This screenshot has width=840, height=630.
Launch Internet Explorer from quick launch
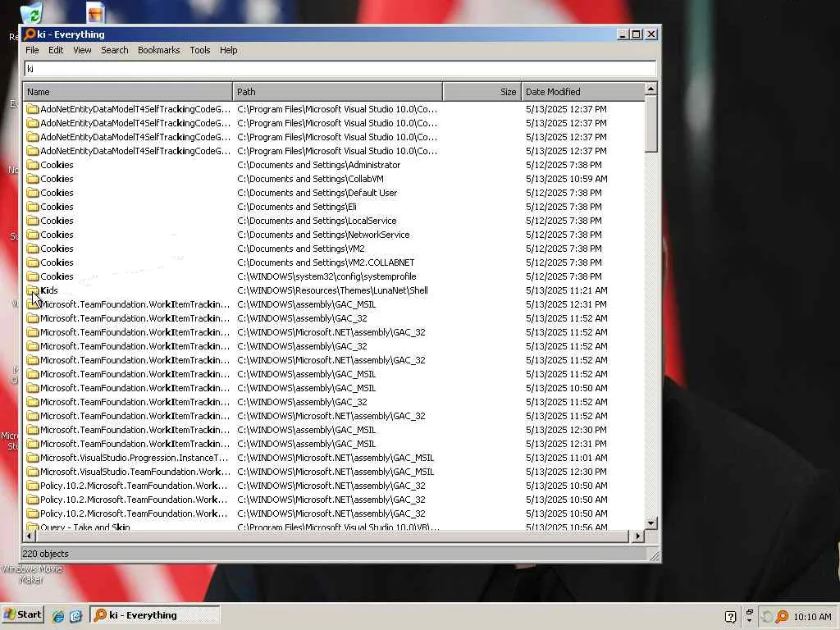tap(58, 615)
